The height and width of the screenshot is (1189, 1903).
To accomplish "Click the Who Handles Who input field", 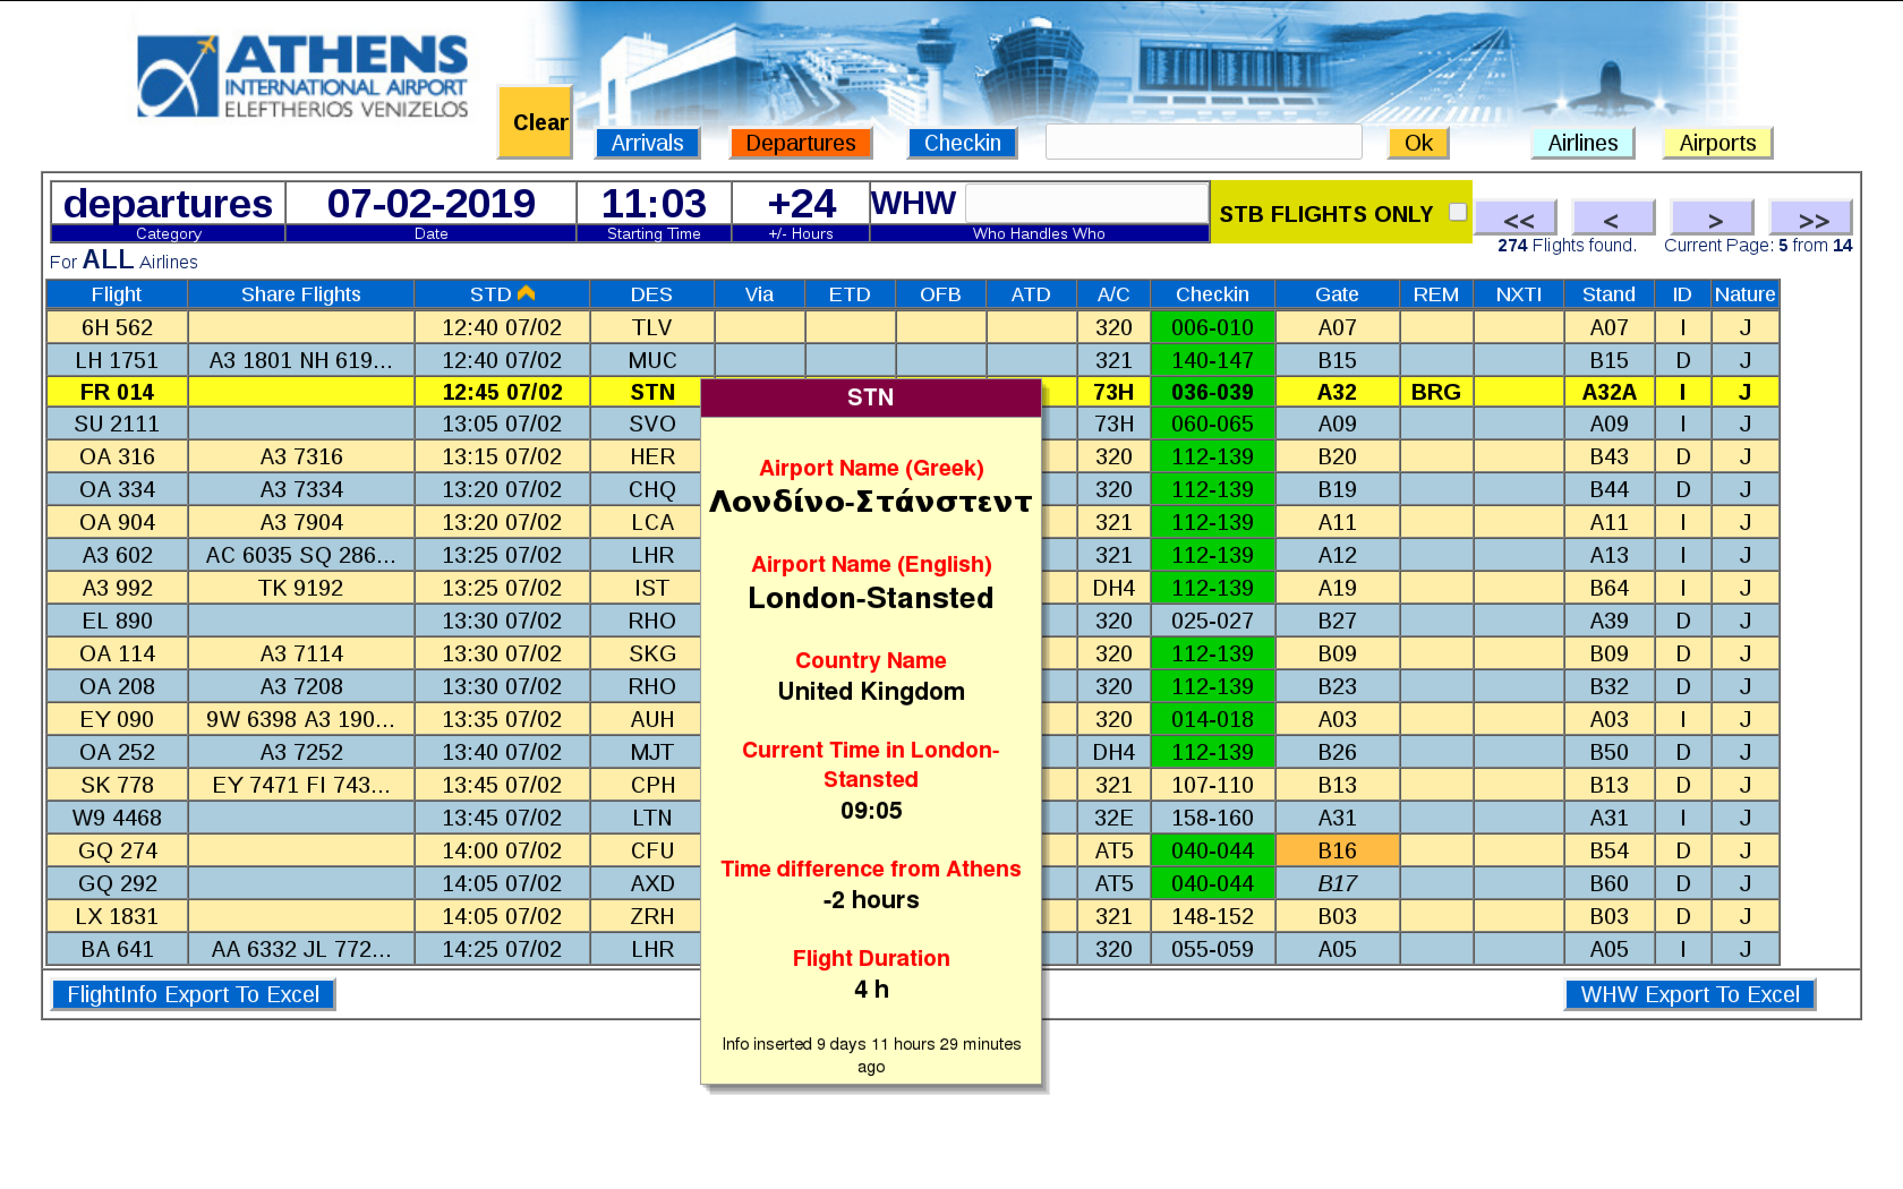I will tap(1086, 204).
